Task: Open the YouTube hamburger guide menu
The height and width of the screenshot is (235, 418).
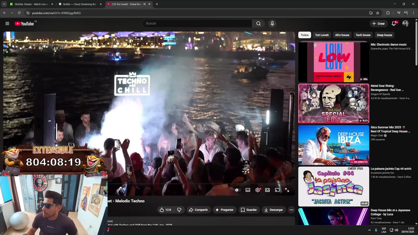Action: (7, 23)
